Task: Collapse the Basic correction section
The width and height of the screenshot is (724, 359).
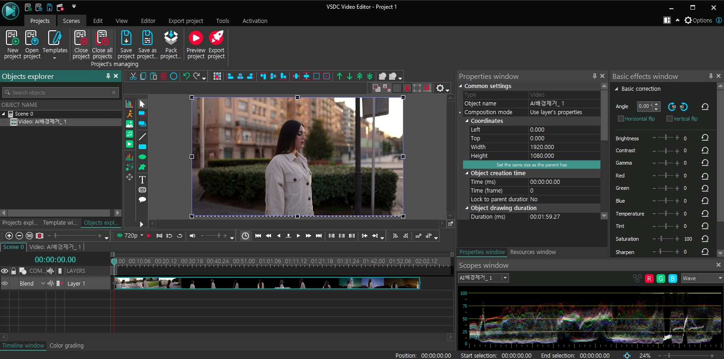Action: [617, 89]
